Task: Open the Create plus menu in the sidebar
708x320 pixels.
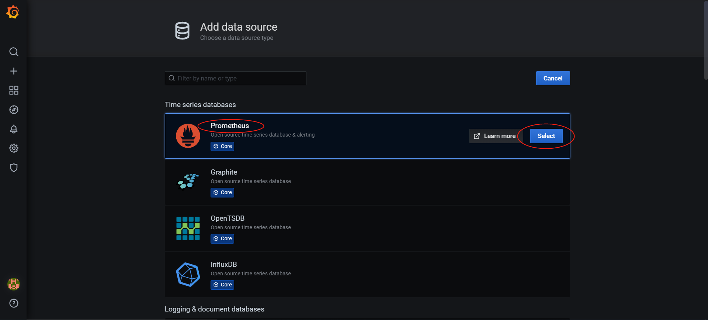Action: 14,71
